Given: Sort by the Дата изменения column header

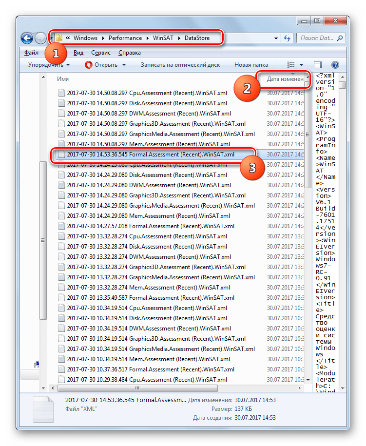Looking at the screenshot, I should (285, 79).
